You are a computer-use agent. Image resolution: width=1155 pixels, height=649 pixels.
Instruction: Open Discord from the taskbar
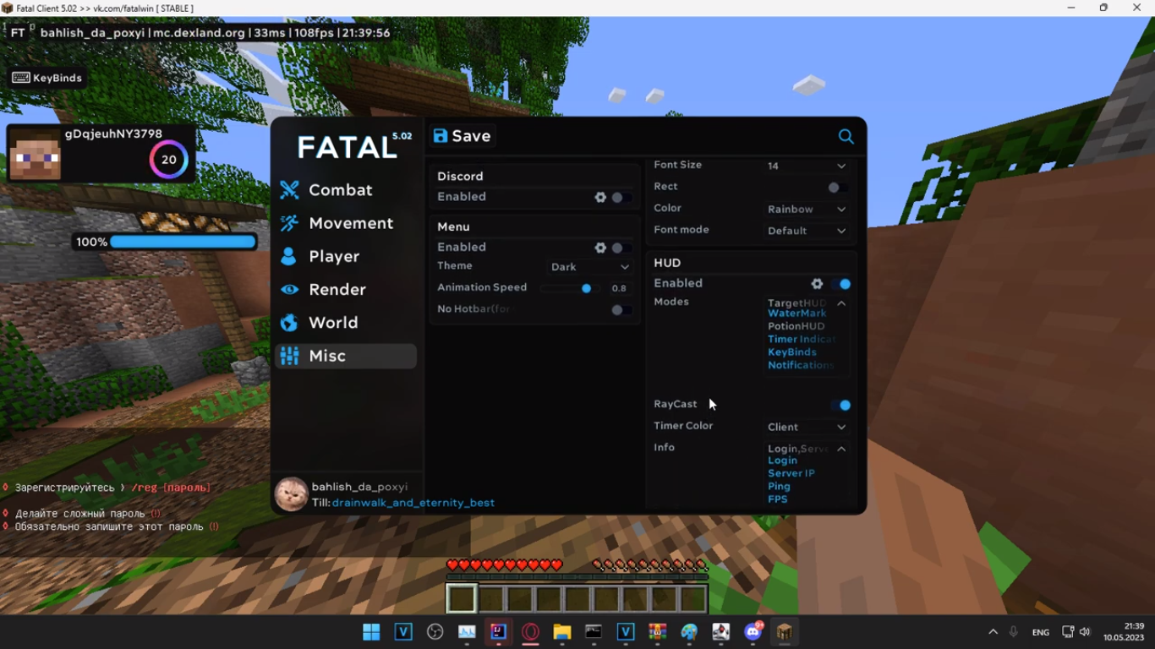[x=753, y=632]
